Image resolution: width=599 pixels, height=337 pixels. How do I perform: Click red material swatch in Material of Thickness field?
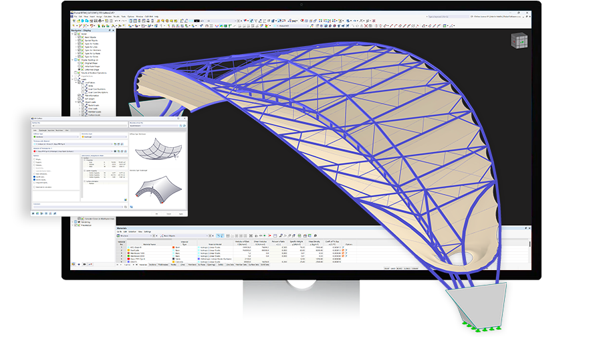point(34,151)
